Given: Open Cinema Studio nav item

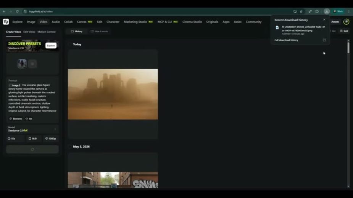Looking at the screenshot, I should 192,22.
